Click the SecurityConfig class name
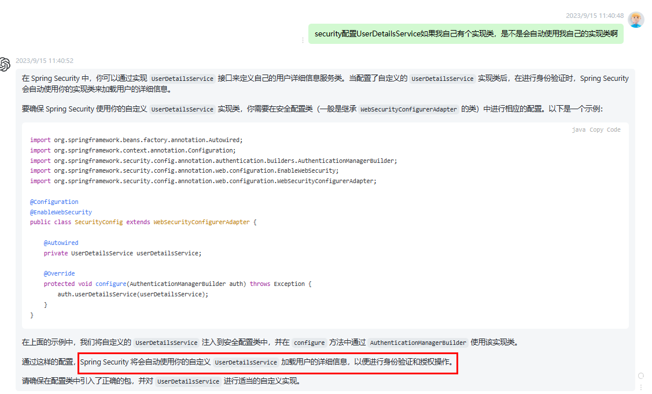Screen dimensions: 652x394 (98, 222)
